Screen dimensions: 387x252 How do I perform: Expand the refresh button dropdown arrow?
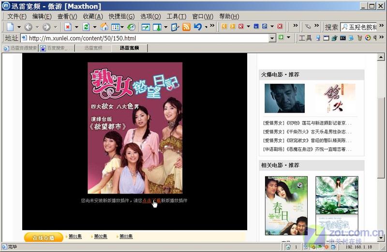(x=95, y=27)
